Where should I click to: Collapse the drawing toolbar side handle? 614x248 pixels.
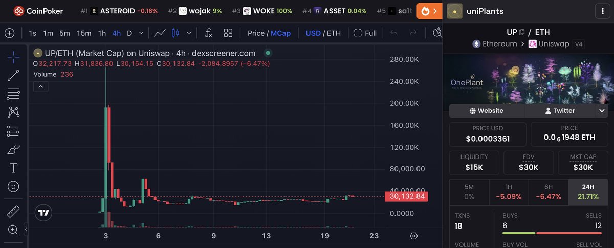coord(26,231)
